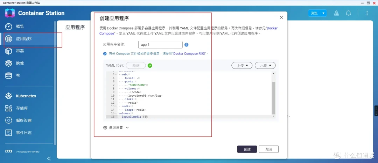Open the Docker Compose 规格 link
Screen dimensions: 378x163
(x=189, y=54)
